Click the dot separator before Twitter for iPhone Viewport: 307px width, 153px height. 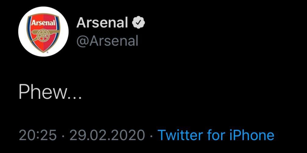pyautogui.click(x=151, y=135)
